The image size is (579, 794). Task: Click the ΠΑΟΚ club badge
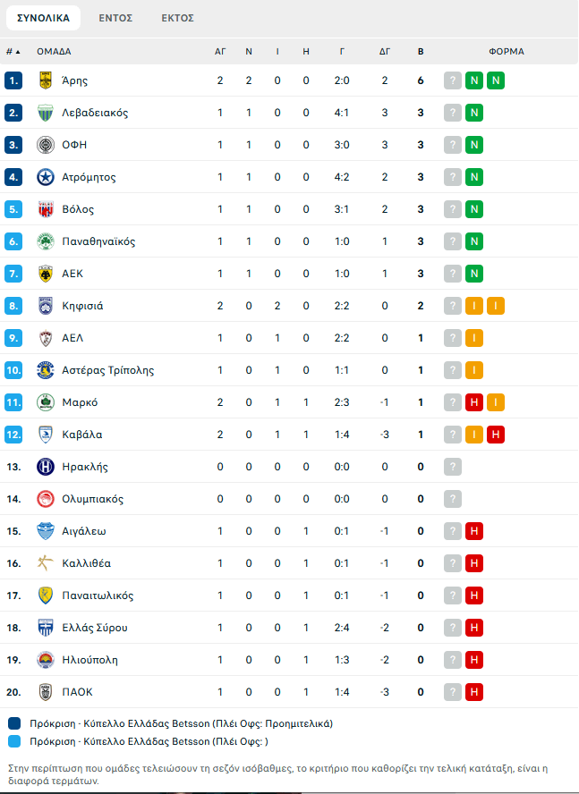tap(46, 692)
